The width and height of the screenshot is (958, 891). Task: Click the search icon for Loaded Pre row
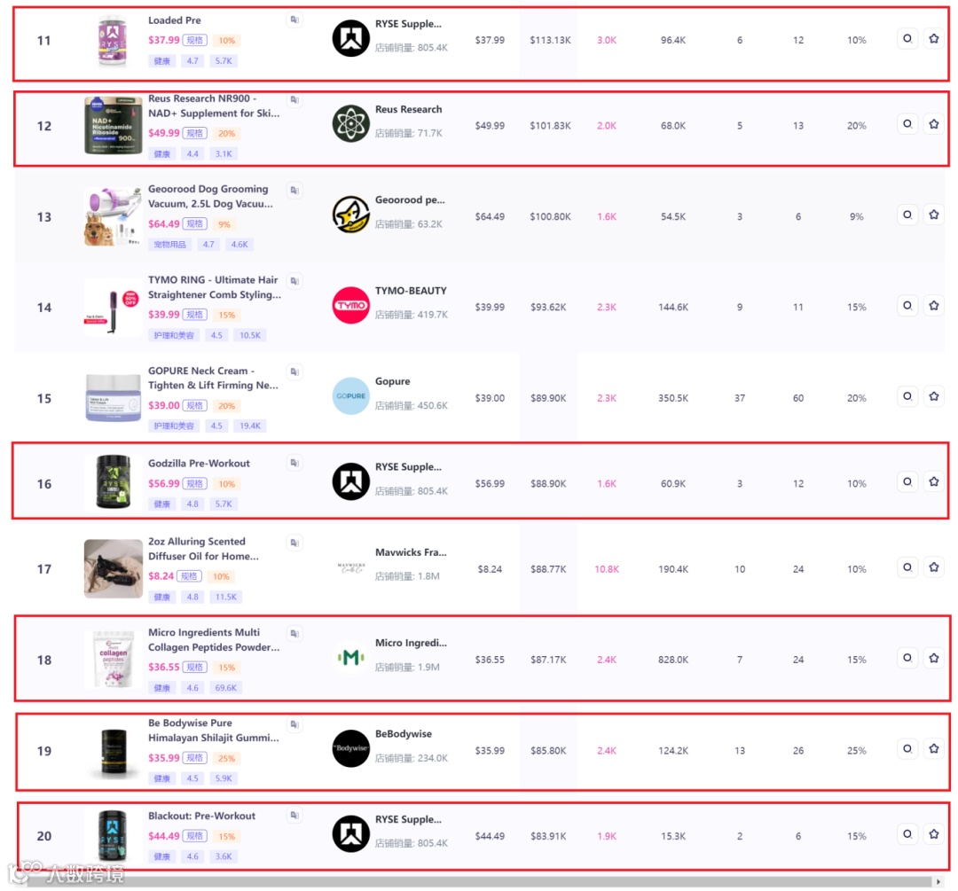907,39
